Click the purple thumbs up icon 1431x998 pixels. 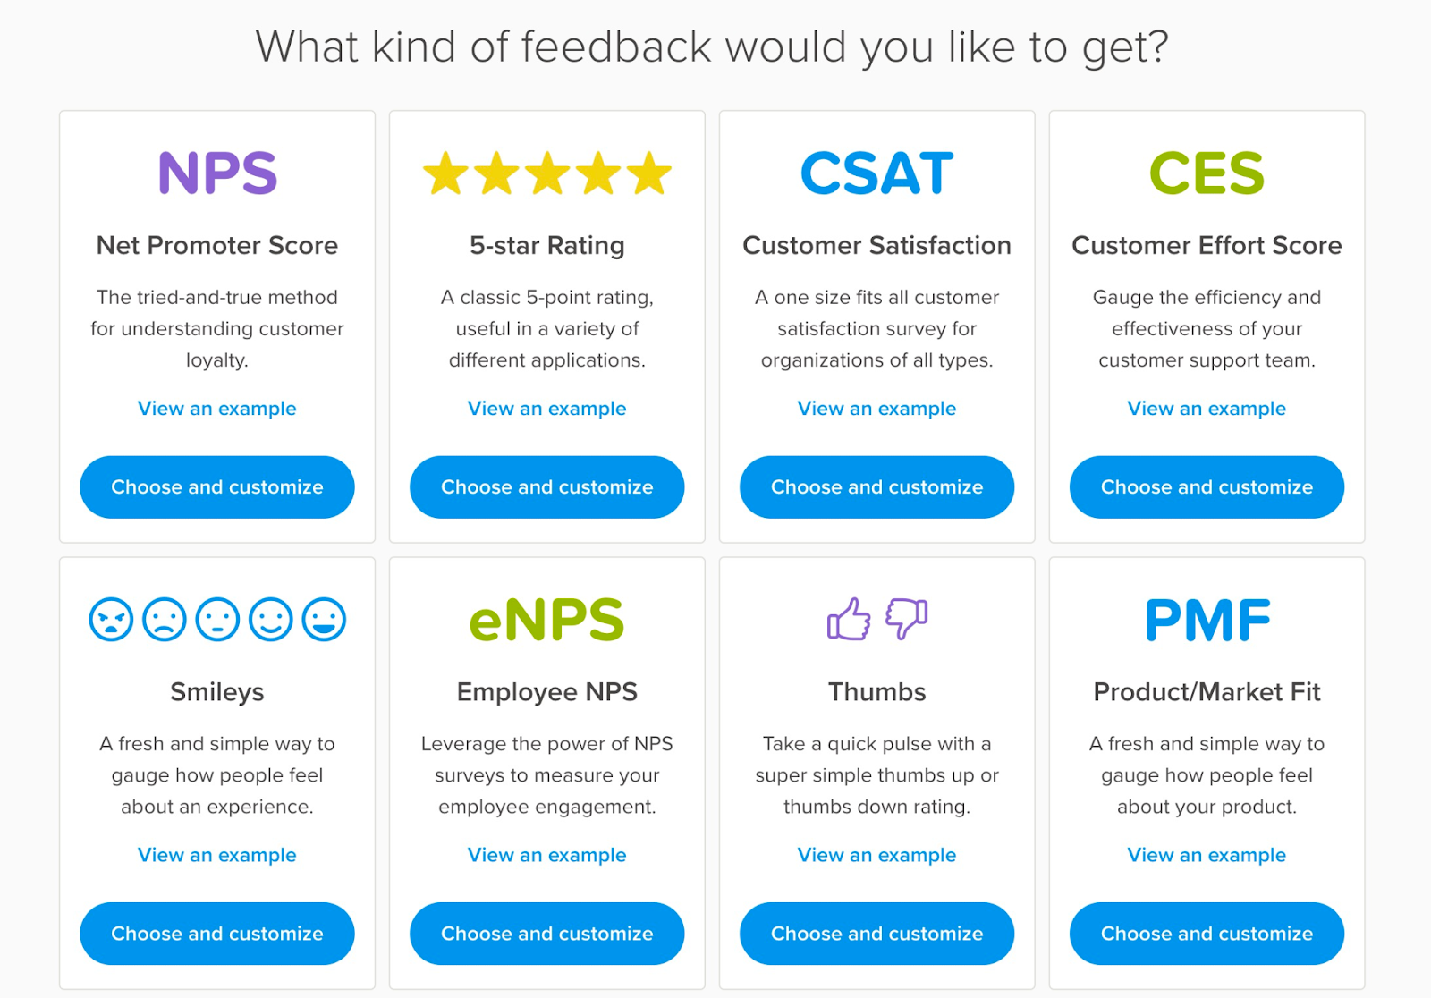click(849, 619)
